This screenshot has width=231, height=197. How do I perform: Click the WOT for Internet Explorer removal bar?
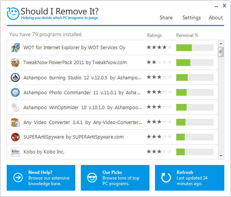click(195, 48)
